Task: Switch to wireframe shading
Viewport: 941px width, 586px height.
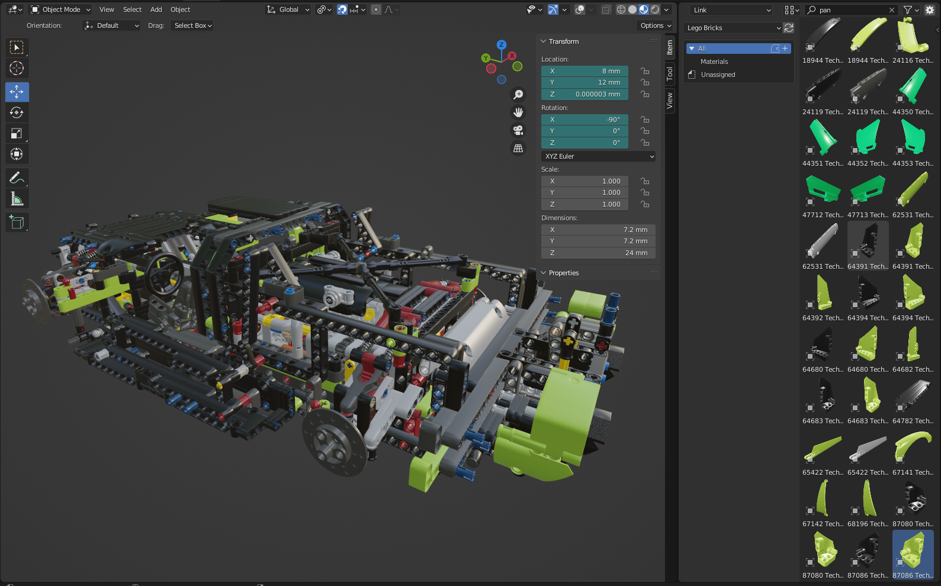Action: point(621,9)
